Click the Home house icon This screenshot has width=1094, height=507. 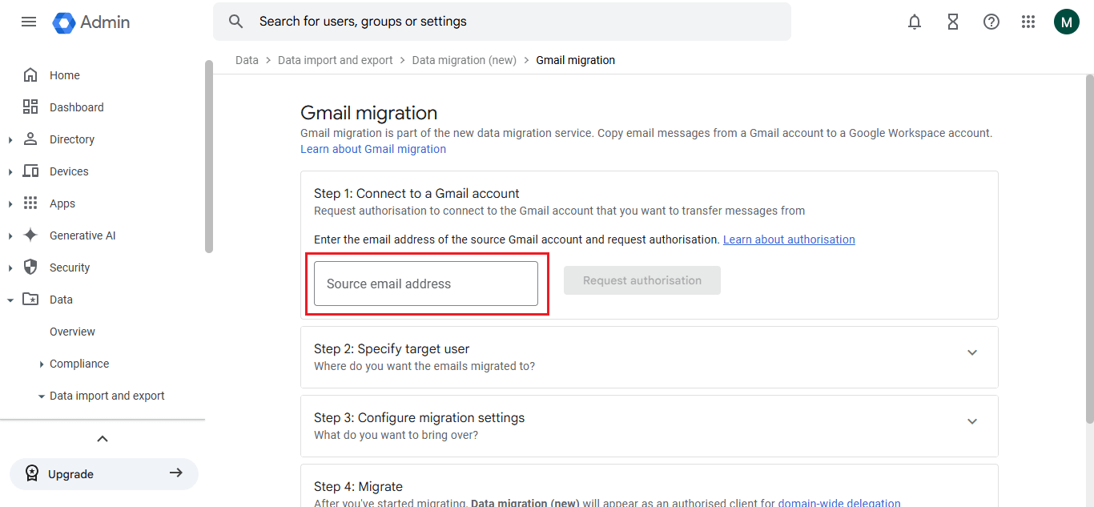[x=30, y=75]
